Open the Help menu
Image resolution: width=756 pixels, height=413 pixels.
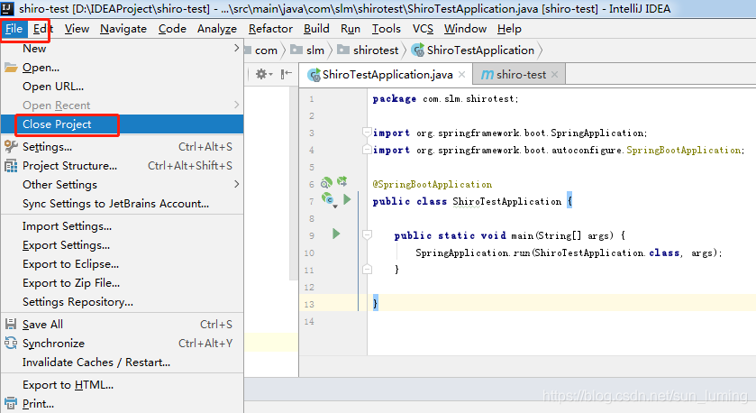(509, 29)
